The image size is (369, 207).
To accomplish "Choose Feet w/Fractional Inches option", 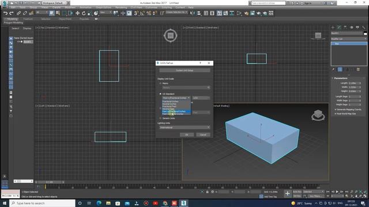I will pyautogui.click(x=176, y=111).
